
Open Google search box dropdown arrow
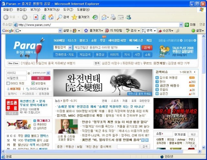(60, 31)
